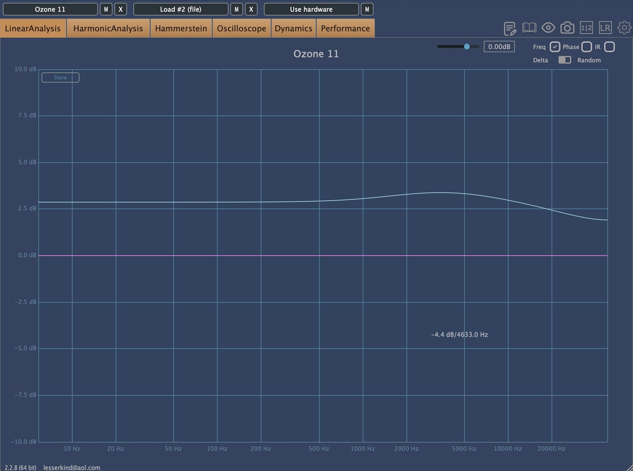
Task: Click the window resize grip corner
Action: (x=630, y=468)
